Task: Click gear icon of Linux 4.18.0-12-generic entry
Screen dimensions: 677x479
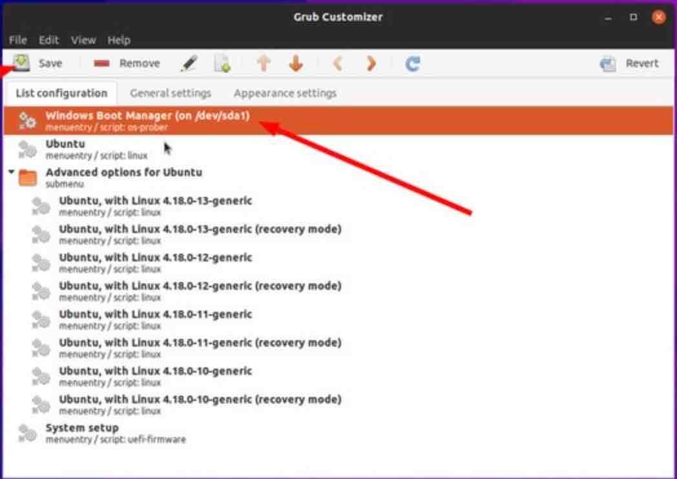Action: 41,263
